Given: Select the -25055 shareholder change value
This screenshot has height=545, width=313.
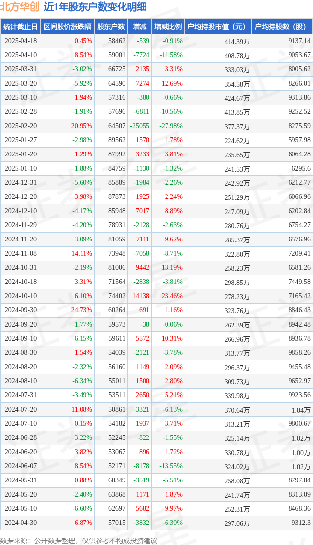Looking at the screenshot, I should (140, 126).
